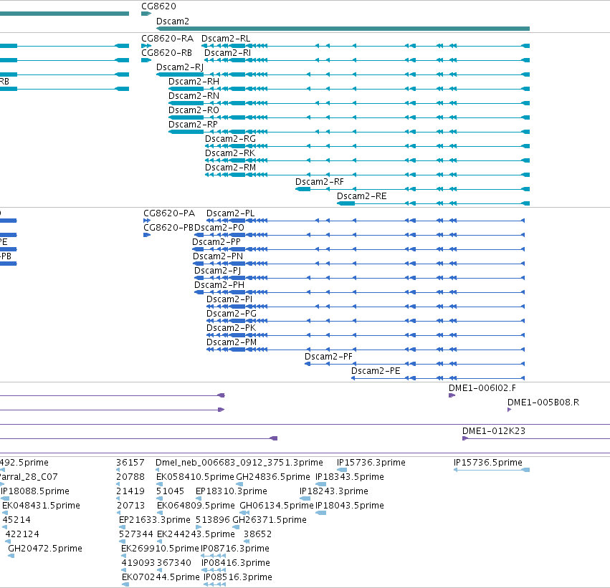The image size is (610, 588).
Task: Select the Dscam2-PN protein label
Action: pyautogui.click(x=218, y=256)
